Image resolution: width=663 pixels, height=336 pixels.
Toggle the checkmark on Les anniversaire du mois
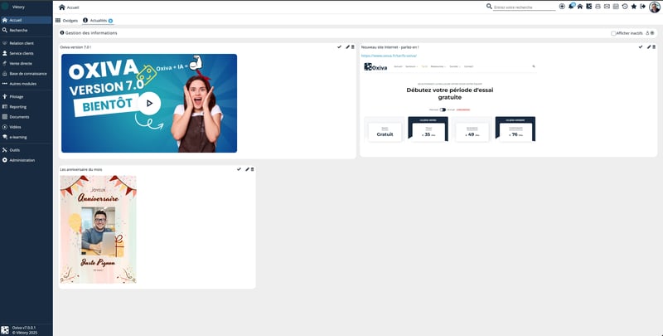239,169
